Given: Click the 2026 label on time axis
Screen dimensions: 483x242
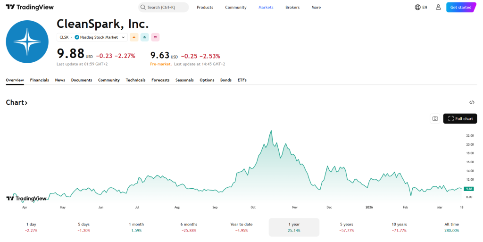Looking at the screenshot, I should (x=369, y=207).
